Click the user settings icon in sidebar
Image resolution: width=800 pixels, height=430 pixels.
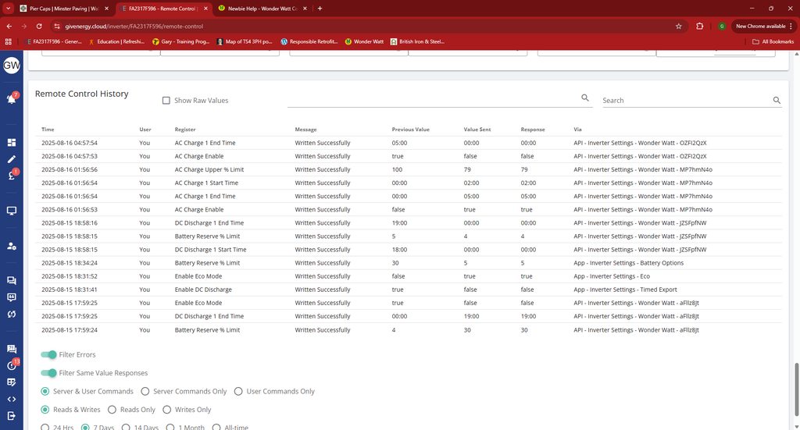tap(12, 246)
